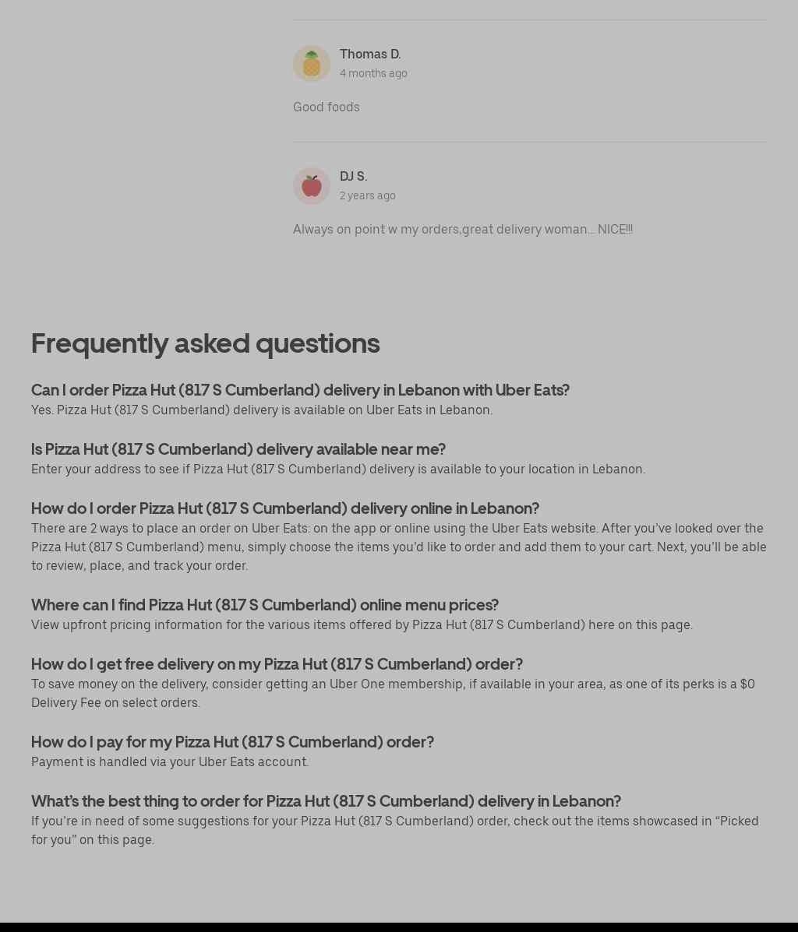Click the '2 years ago' review timestamp
This screenshot has width=798, height=932.
pyautogui.click(x=367, y=195)
